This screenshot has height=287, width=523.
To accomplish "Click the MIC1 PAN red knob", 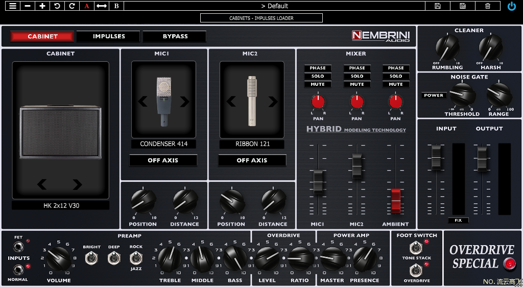I will tap(318, 102).
